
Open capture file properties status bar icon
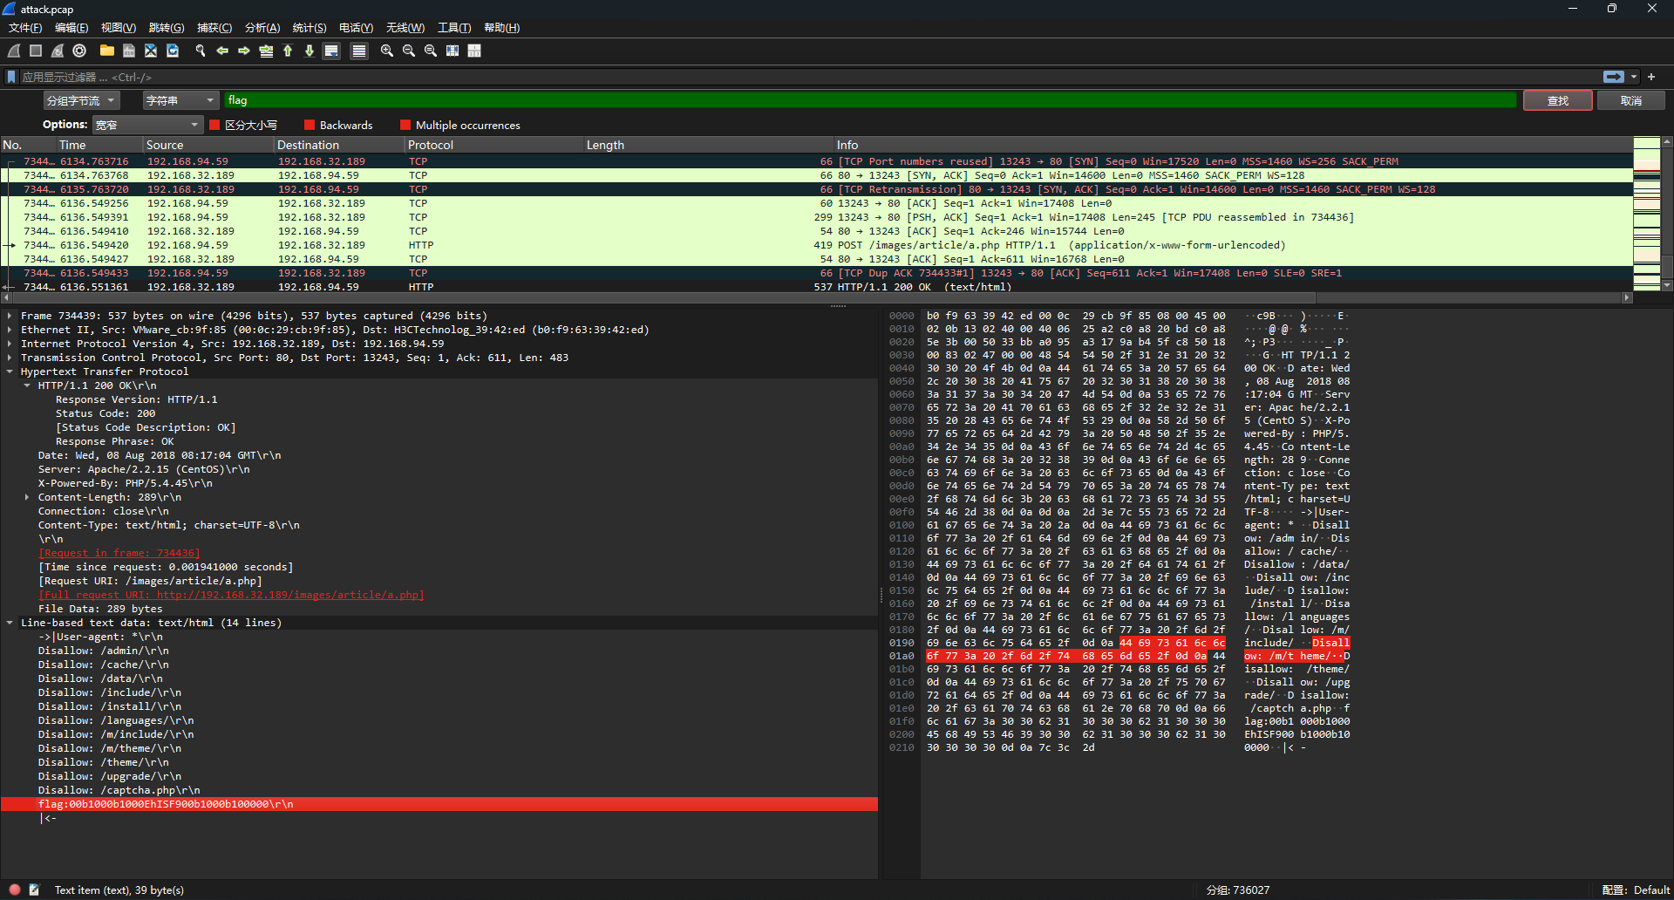(34, 890)
